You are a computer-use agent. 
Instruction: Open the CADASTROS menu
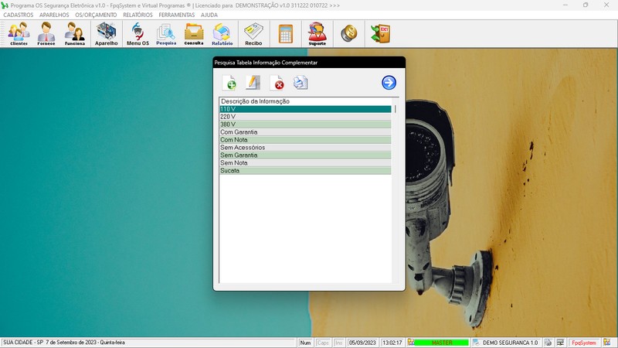pyautogui.click(x=19, y=15)
